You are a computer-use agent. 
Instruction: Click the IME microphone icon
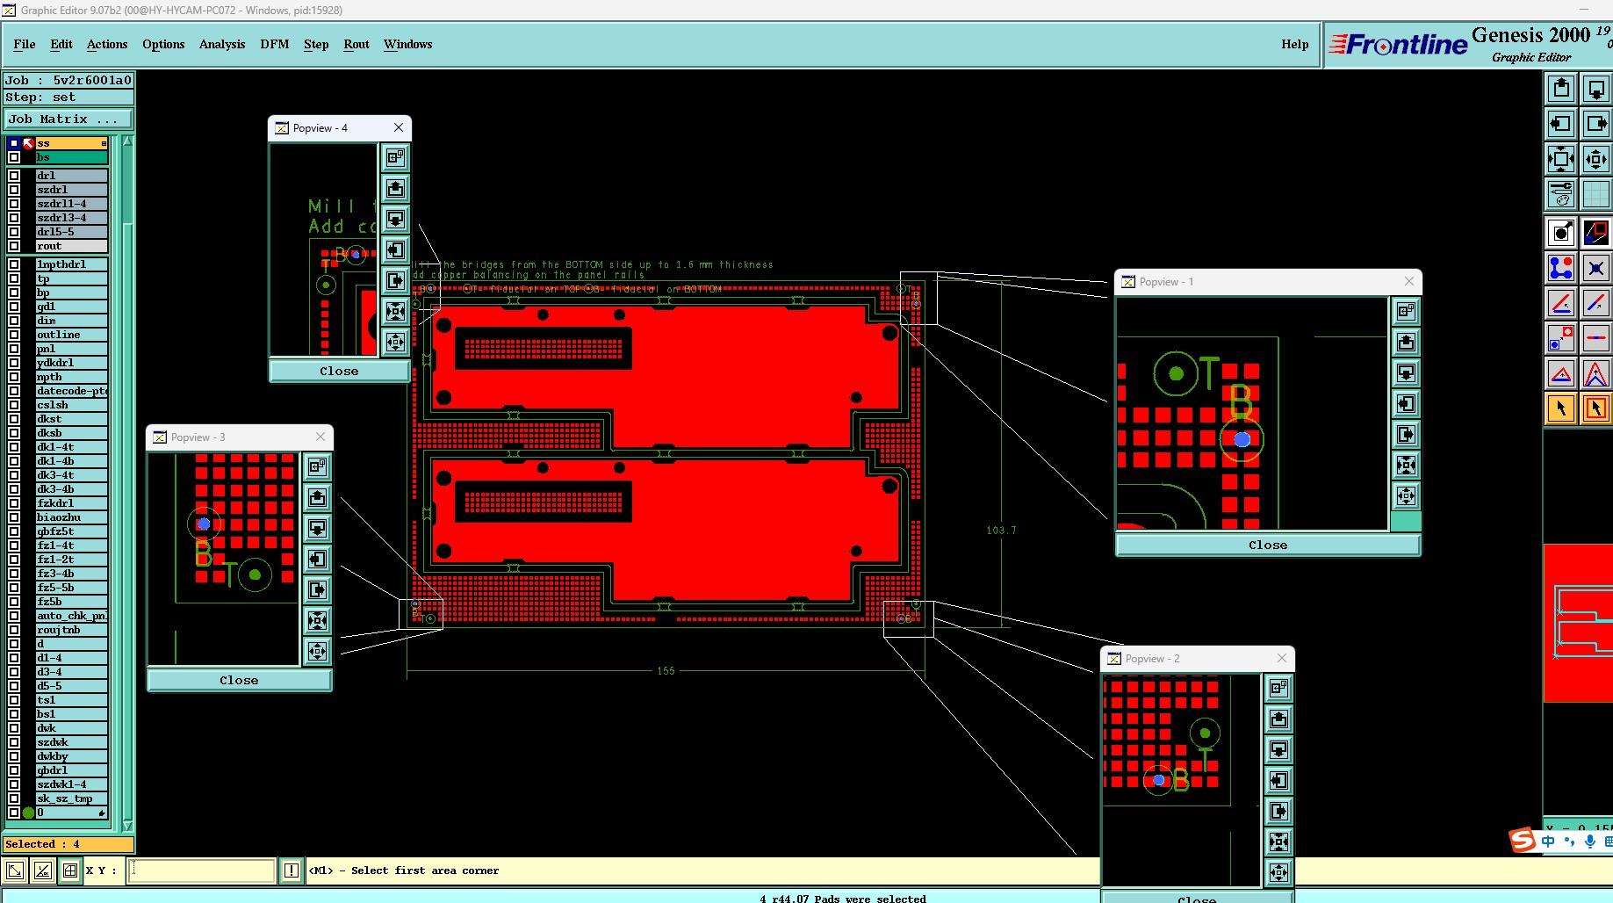point(1590,842)
